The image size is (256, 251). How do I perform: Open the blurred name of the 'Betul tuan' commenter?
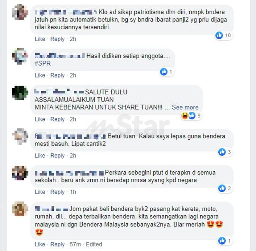point(70,136)
